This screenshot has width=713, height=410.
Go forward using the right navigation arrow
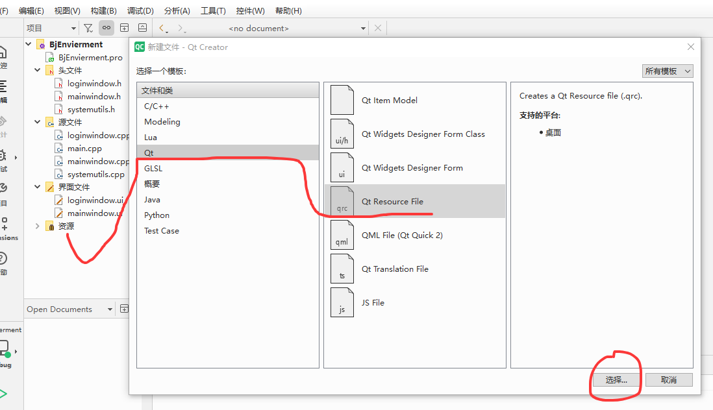pos(181,28)
